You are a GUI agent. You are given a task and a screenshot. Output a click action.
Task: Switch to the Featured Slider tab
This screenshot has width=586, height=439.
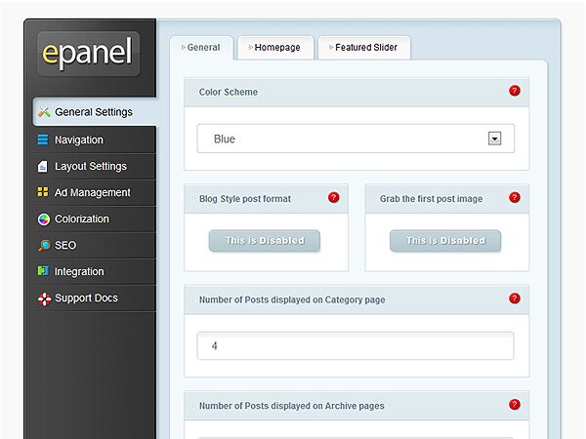click(364, 48)
